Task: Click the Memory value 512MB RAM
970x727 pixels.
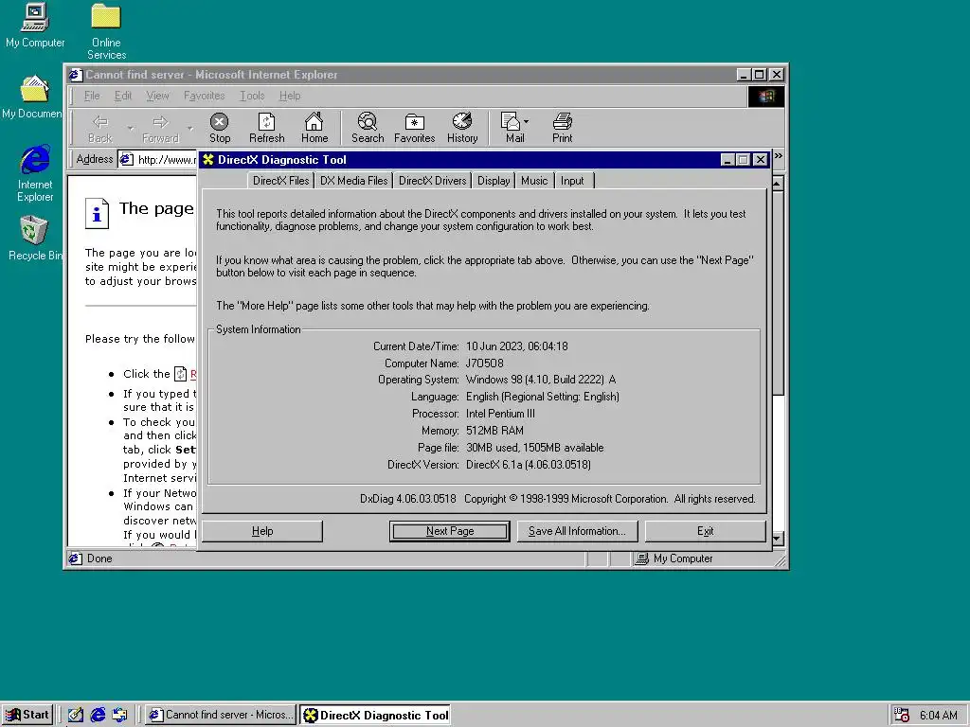Action: (x=494, y=431)
